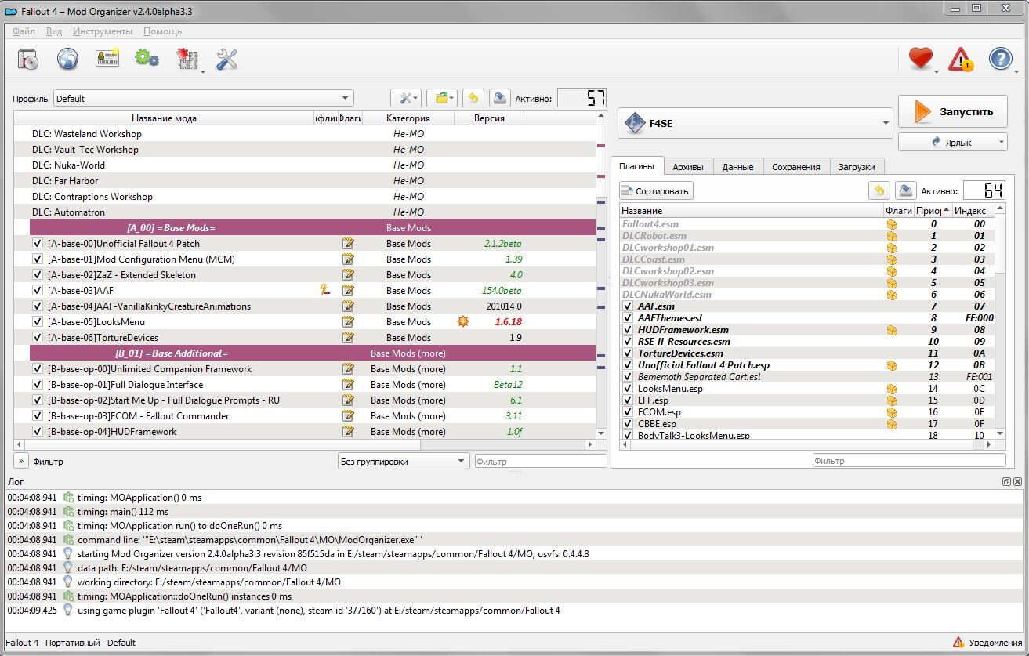Click the Сортировать button
This screenshot has width=1029, height=656.
(x=656, y=190)
